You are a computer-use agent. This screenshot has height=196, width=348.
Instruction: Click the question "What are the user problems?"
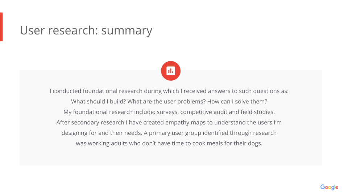click(x=166, y=102)
